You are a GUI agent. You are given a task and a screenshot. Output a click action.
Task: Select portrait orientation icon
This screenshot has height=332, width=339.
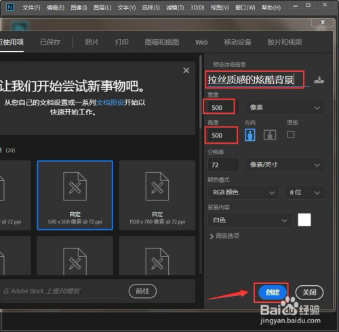250,135
